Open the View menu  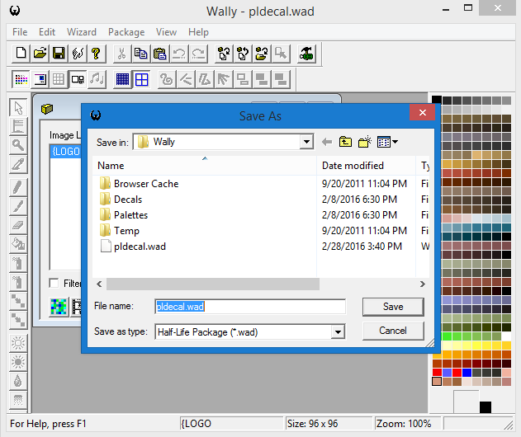[x=167, y=32]
